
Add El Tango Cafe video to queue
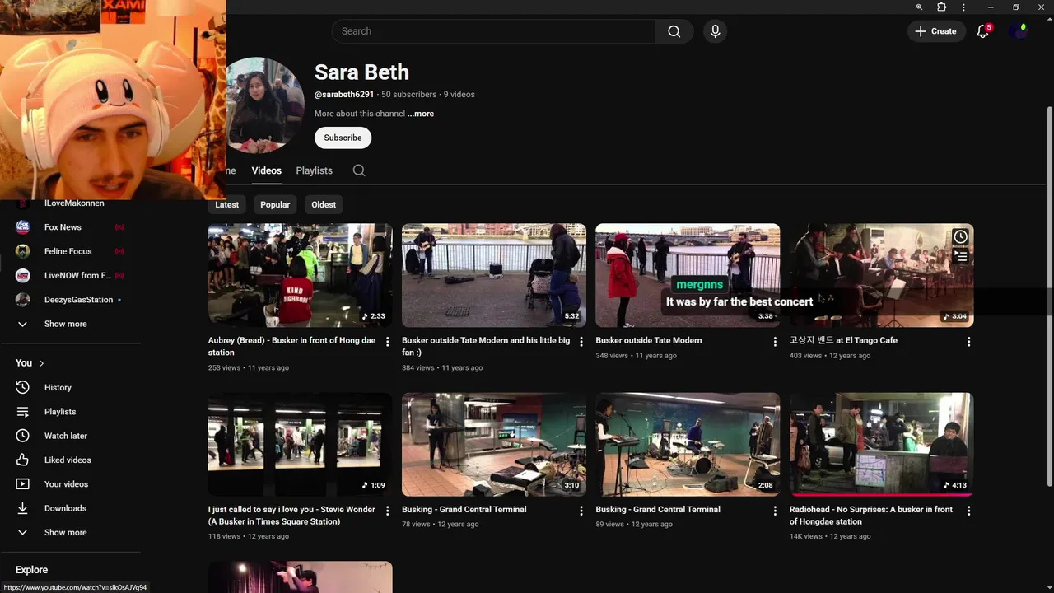coord(960,257)
